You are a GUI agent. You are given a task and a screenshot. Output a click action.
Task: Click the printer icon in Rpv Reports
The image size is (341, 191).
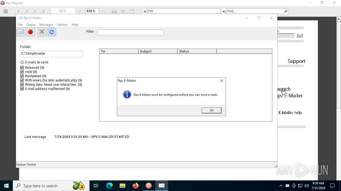[115, 11]
